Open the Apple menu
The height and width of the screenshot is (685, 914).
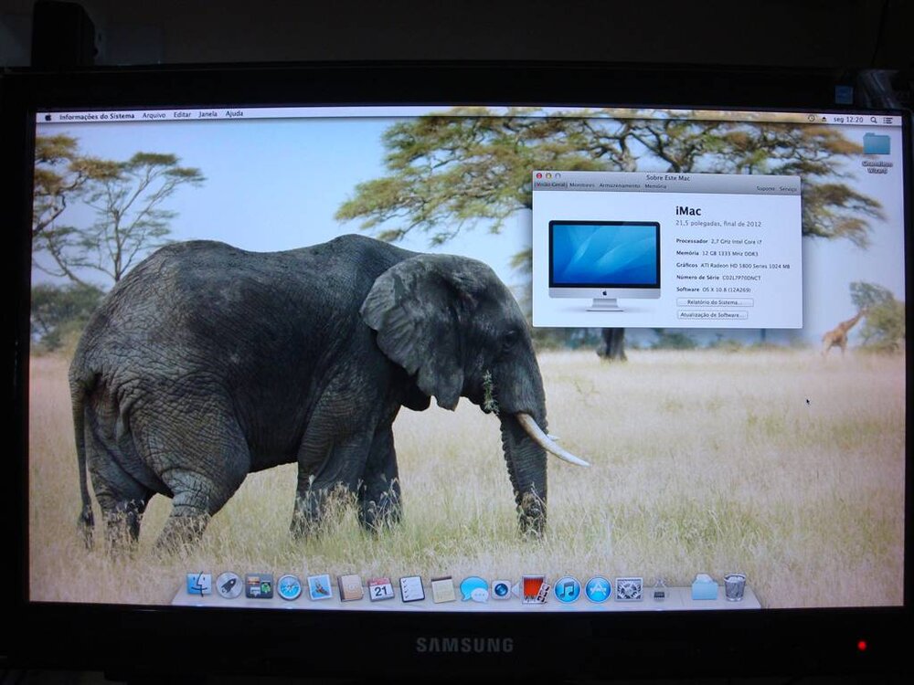click(48, 116)
